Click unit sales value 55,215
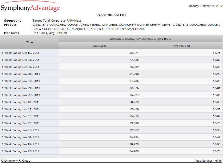 click(134, 116)
